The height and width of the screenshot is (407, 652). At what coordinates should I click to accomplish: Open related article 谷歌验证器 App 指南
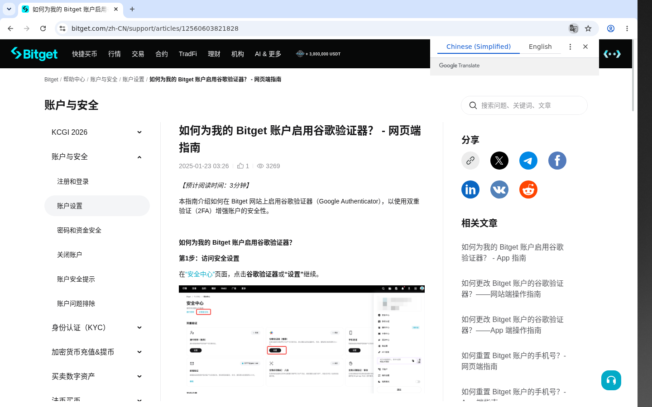[x=513, y=252]
